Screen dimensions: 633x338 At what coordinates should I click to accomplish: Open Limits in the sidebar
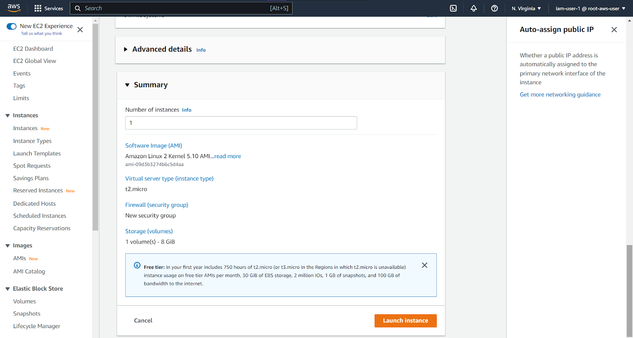pyautogui.click(x=21, y=98)
